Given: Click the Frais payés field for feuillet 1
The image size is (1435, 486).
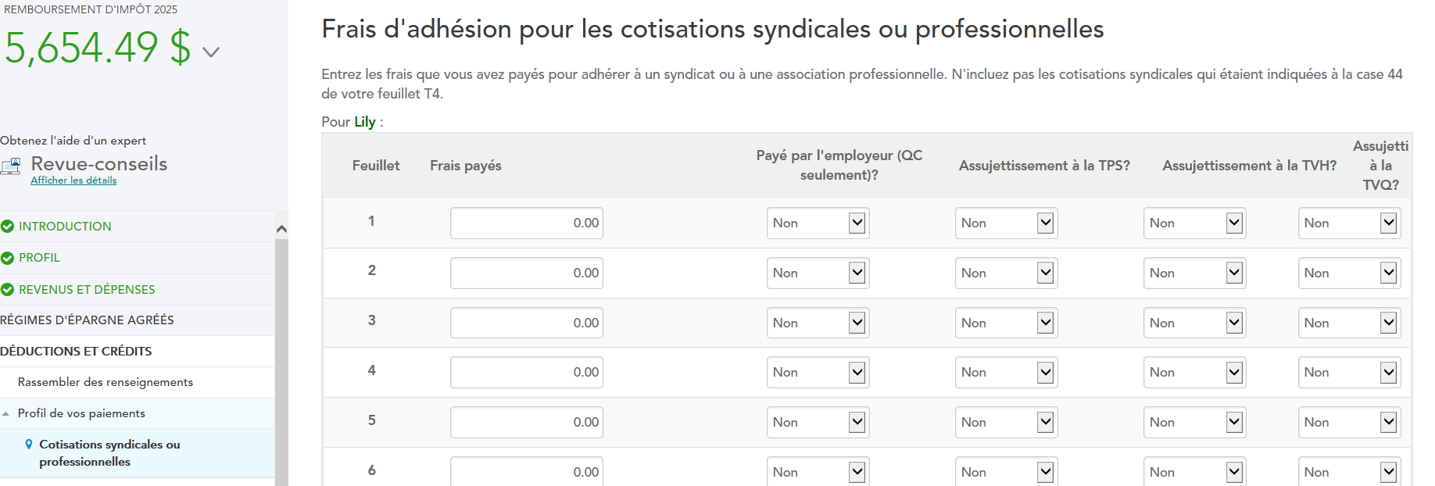Looking at the screenshot, I should pyautogui.click(x=526, y=223).
